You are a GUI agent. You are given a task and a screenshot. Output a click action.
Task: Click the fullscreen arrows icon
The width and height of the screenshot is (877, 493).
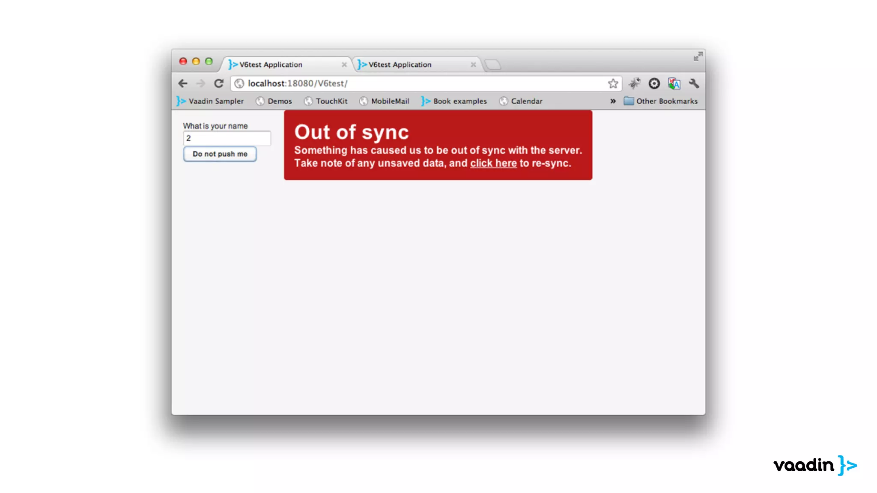698,56
